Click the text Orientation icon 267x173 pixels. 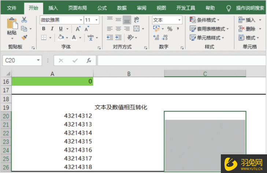tap(130, 37)
